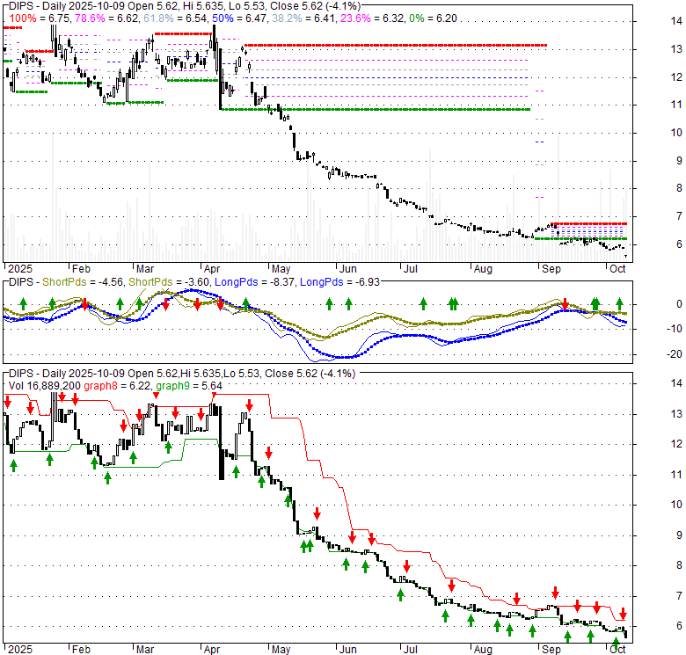
Task: Click the long red resistance line near 13 in the top chart
Action: click(x=396, y=45)
